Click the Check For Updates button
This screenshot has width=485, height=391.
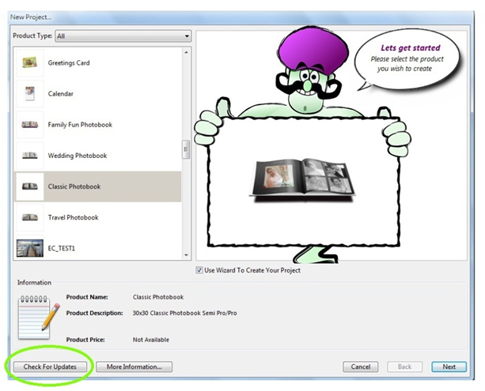[x=50, y=367]
